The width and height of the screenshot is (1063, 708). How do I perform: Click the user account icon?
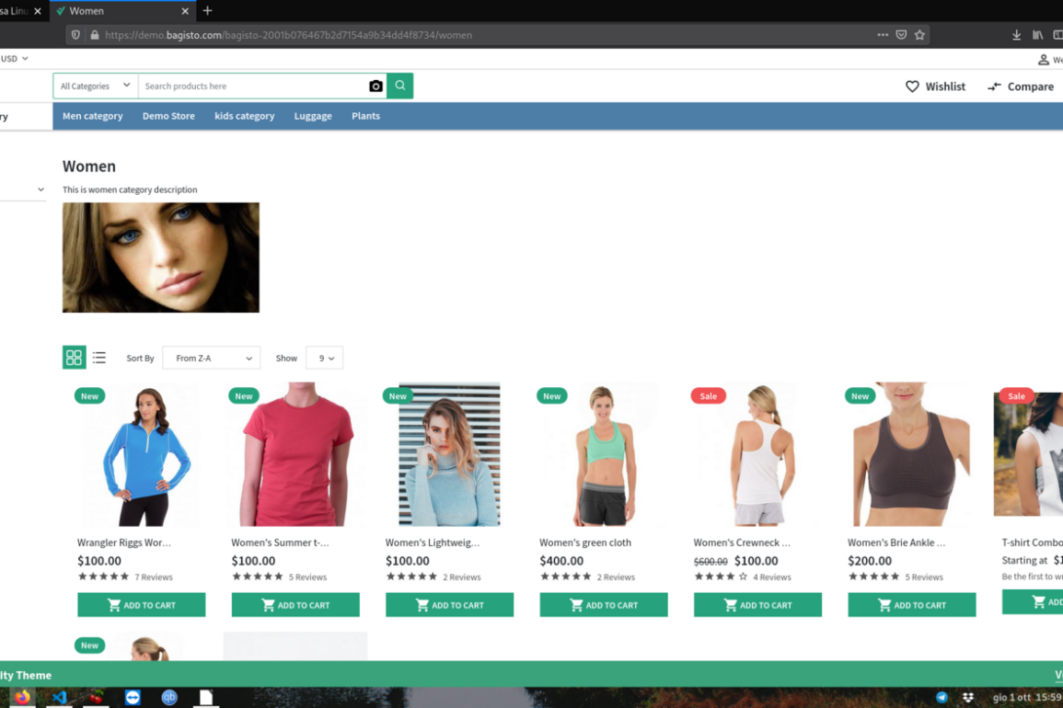1044,60
